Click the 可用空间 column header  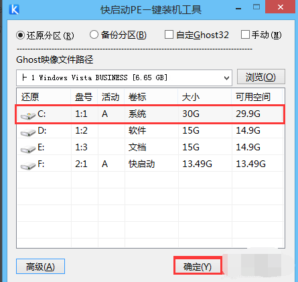pyautogui.click(x=253, y=97)
